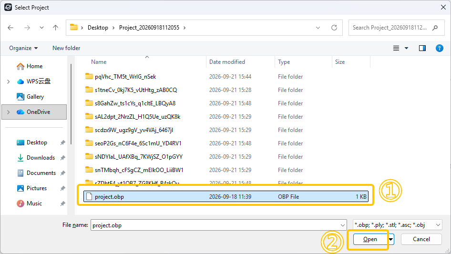Select the project.obp file
Viewport: 451px width, 254px height.
(x=226, y=196)
